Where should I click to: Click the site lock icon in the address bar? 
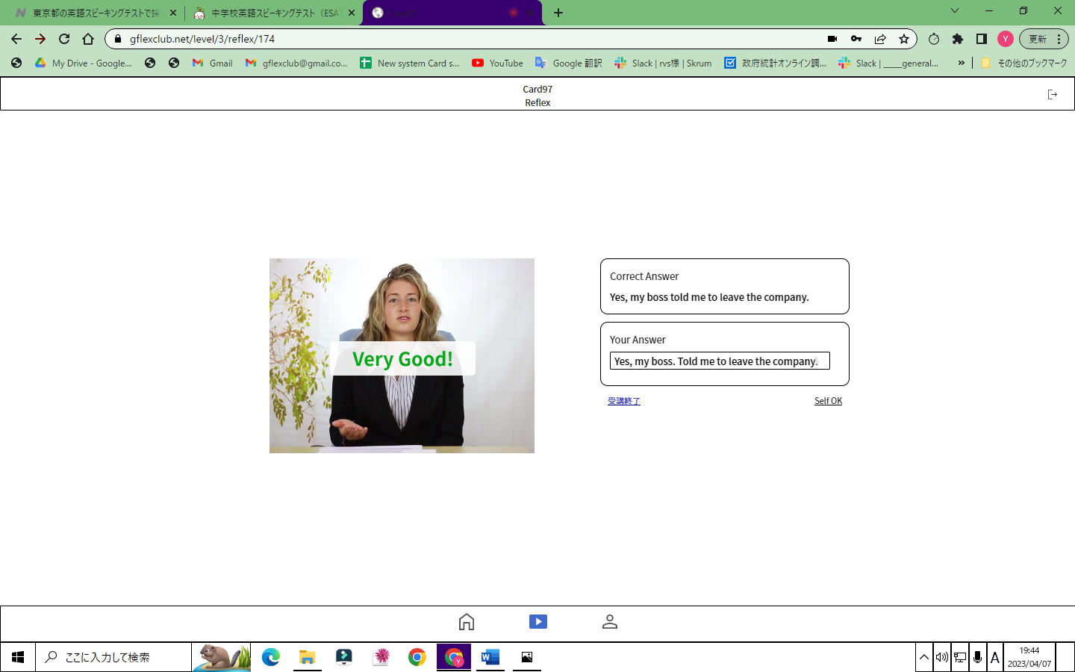pos(118,39)
